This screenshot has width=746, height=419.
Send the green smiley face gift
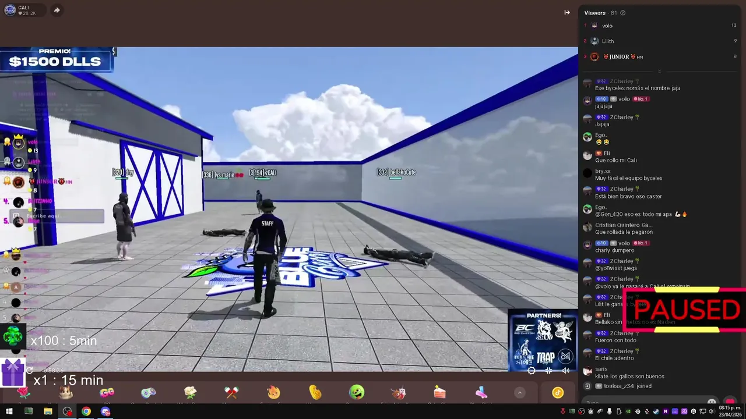click(x=357, y=393)
